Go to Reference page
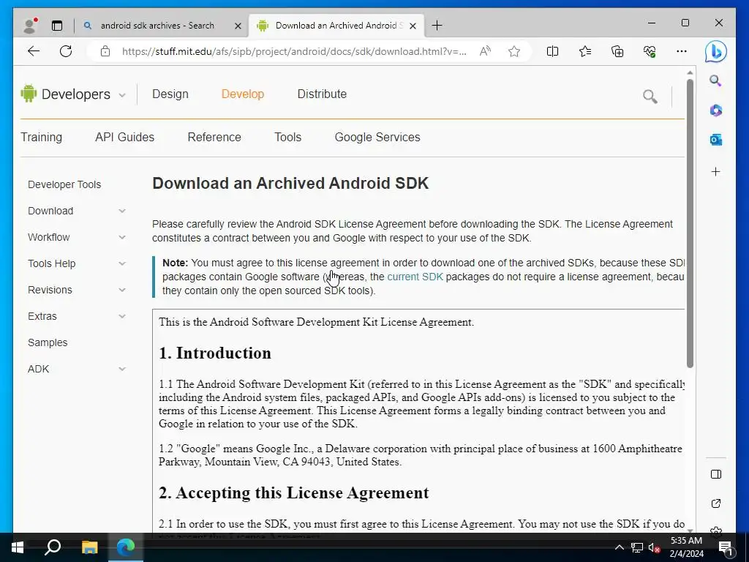The image size is (749, 562). pyautogui.click(x=214, y=137)
